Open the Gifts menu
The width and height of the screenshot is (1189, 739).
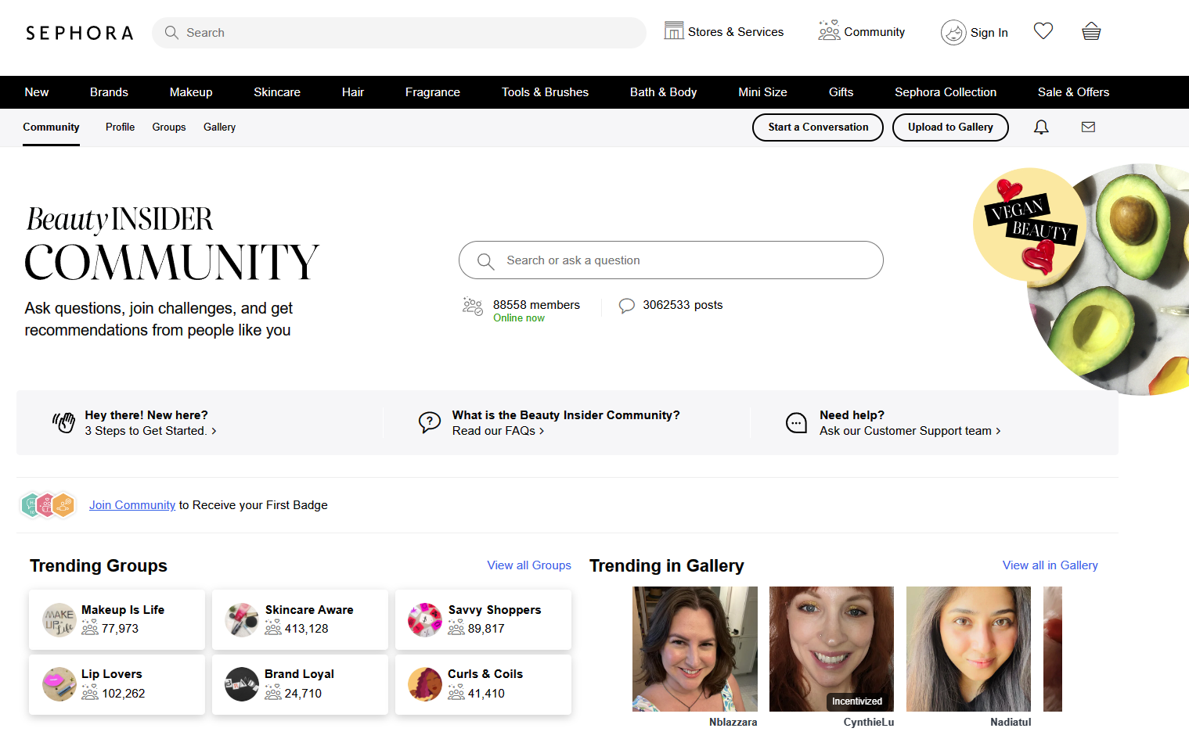(x=841, y=92)
